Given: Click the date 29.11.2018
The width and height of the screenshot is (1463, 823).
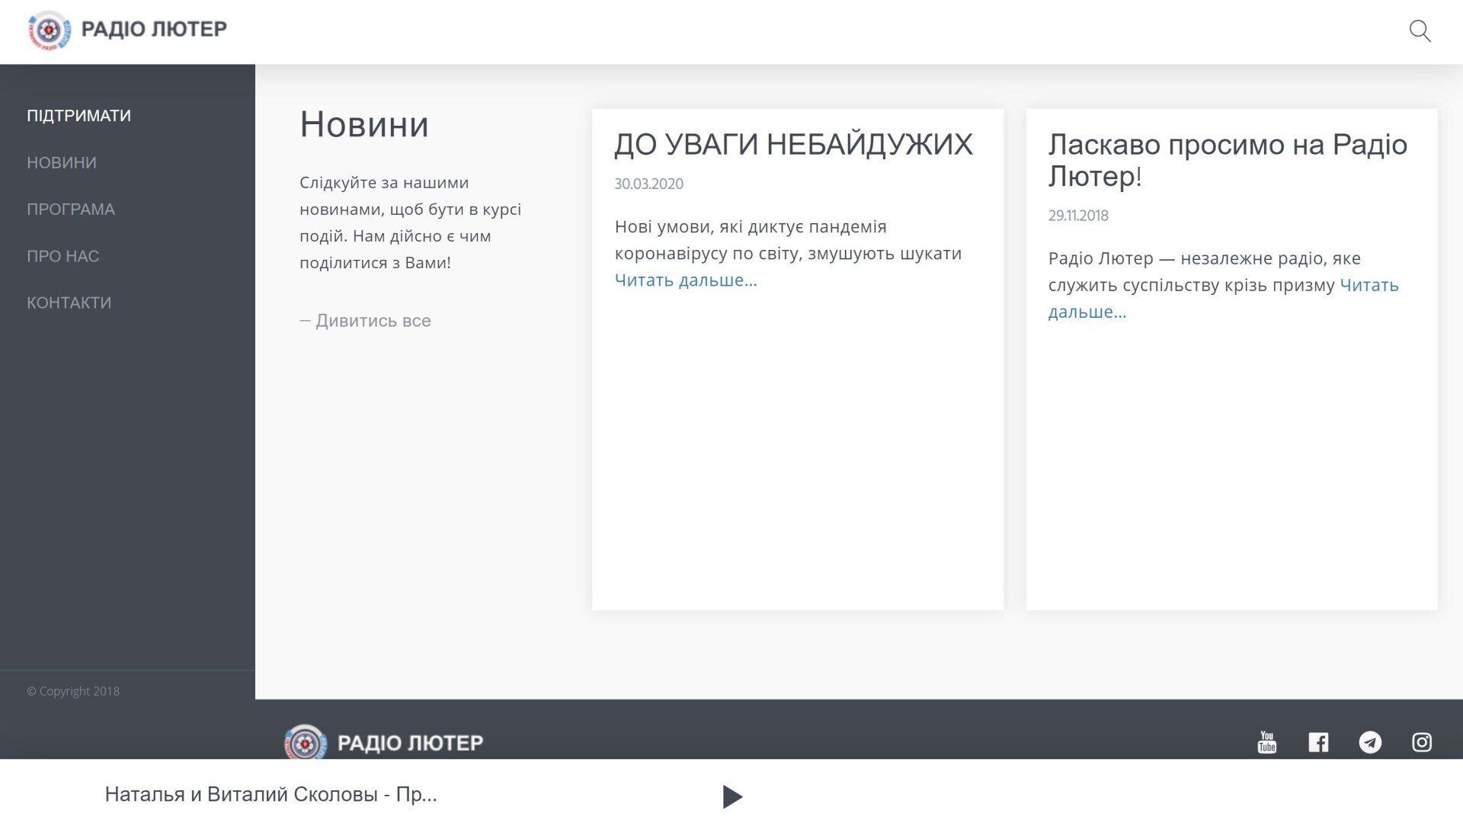Looking at the screenshot, I should coord(1077,216).
